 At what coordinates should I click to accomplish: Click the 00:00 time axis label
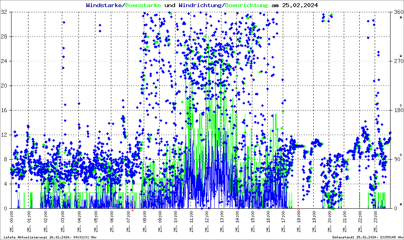11,221
